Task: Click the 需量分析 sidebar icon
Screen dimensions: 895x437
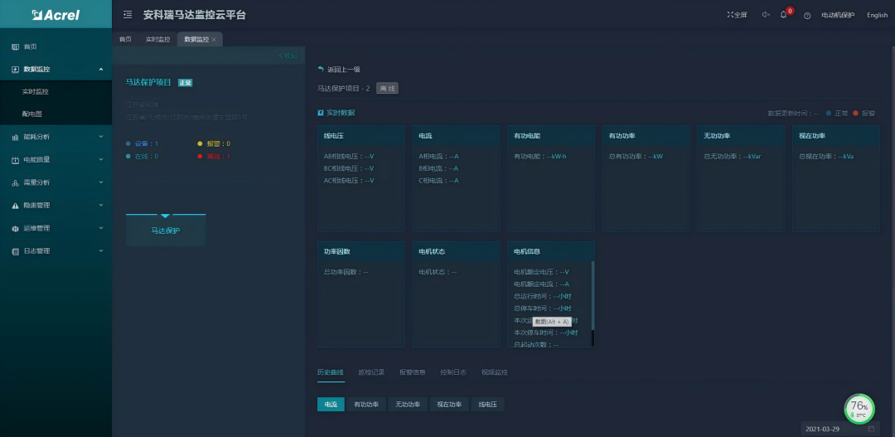Action: (x=16, y=182)
